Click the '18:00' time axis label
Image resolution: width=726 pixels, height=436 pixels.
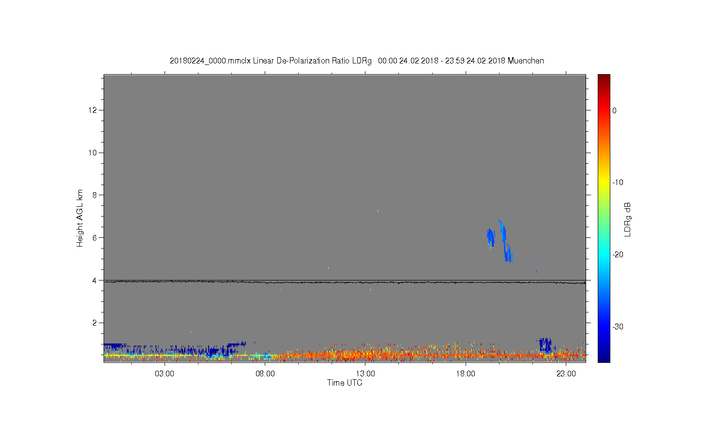[466, 374]
